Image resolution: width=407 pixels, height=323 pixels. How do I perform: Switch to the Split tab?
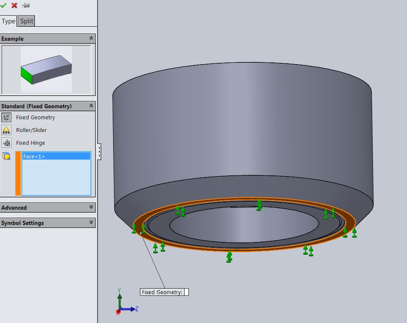[x=26, y=21]
